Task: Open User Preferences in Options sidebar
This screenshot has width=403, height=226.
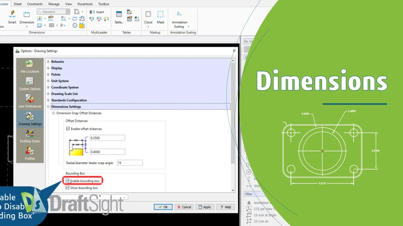Action: [30, 101]
